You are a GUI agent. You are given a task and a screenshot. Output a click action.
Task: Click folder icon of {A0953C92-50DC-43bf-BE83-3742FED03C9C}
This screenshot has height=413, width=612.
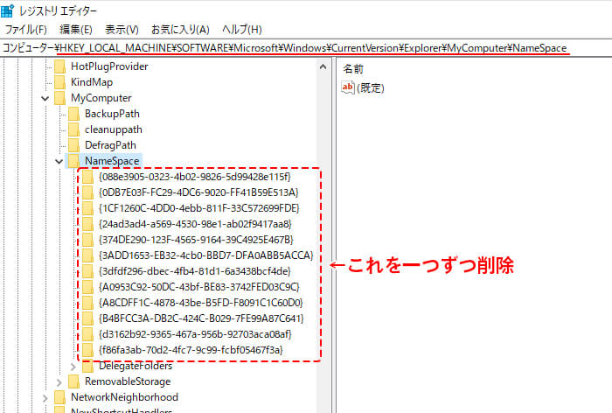click(x=87, y=287)
